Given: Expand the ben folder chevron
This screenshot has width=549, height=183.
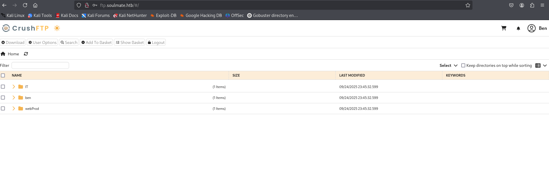Looking at the screenshot, I should point(14,98).
